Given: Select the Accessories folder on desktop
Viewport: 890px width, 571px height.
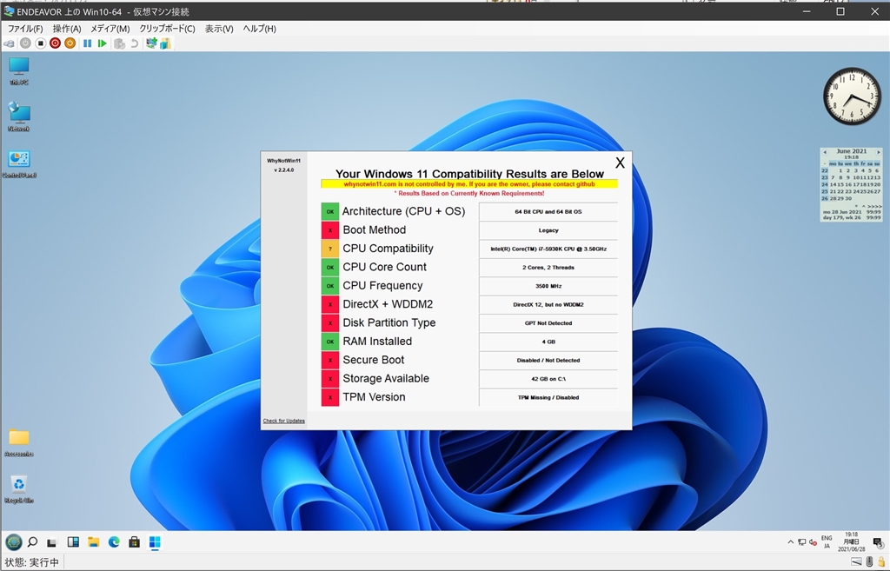Looking at the screenshot, I should click(x=19, y=442).
